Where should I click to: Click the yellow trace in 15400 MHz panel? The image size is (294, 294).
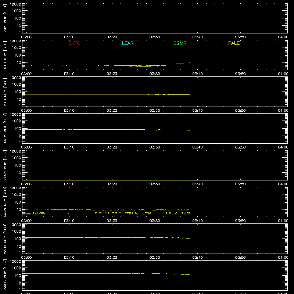(x=106, y=273)
